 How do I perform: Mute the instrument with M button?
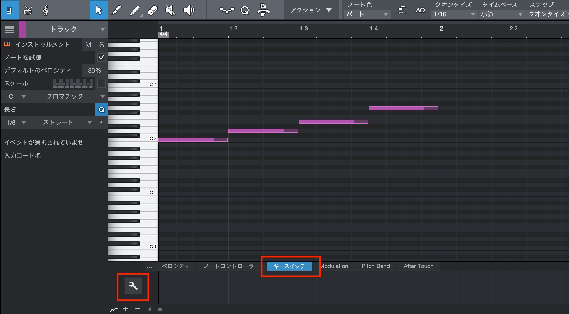tap(88, 45)
